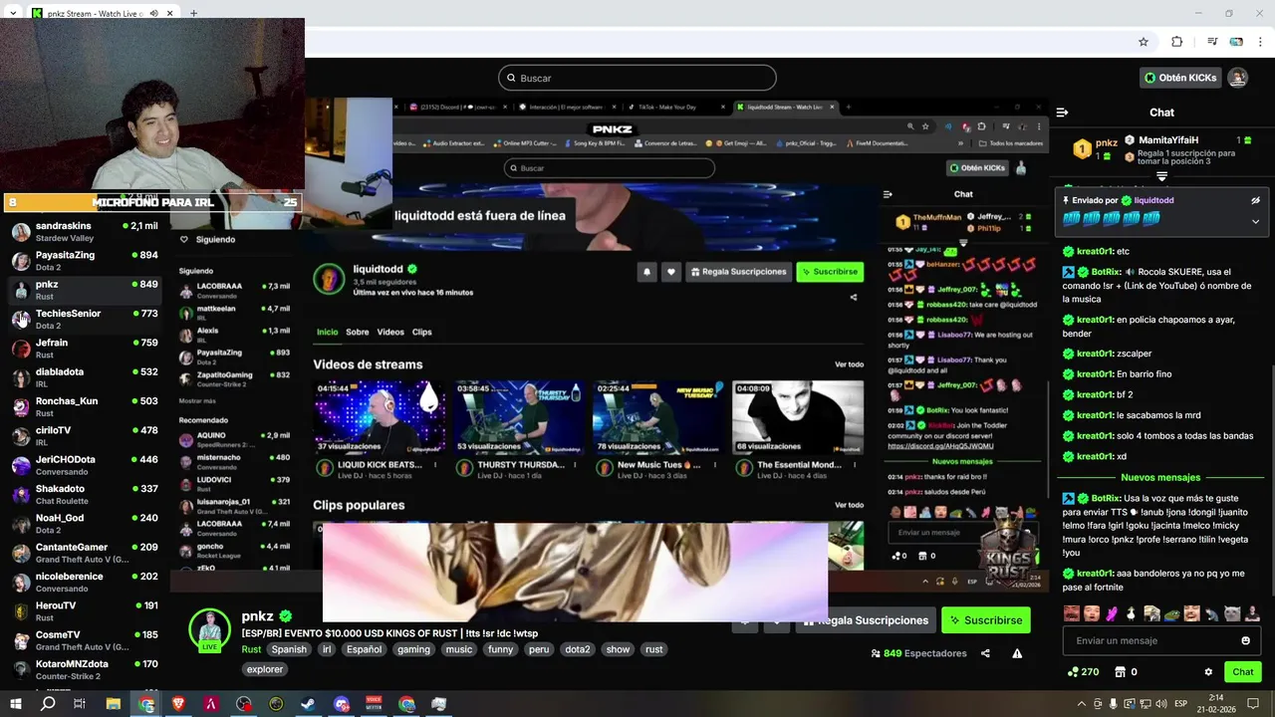Report the stream with warning triangle icon
The width and height of the screenshot is (1275, 717).
click(x=1017, y=653)
